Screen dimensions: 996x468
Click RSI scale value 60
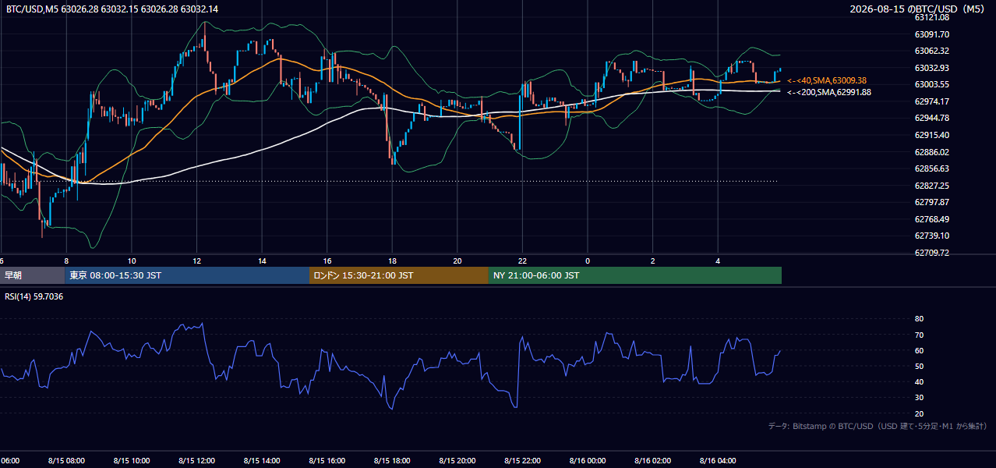point(919,350)
